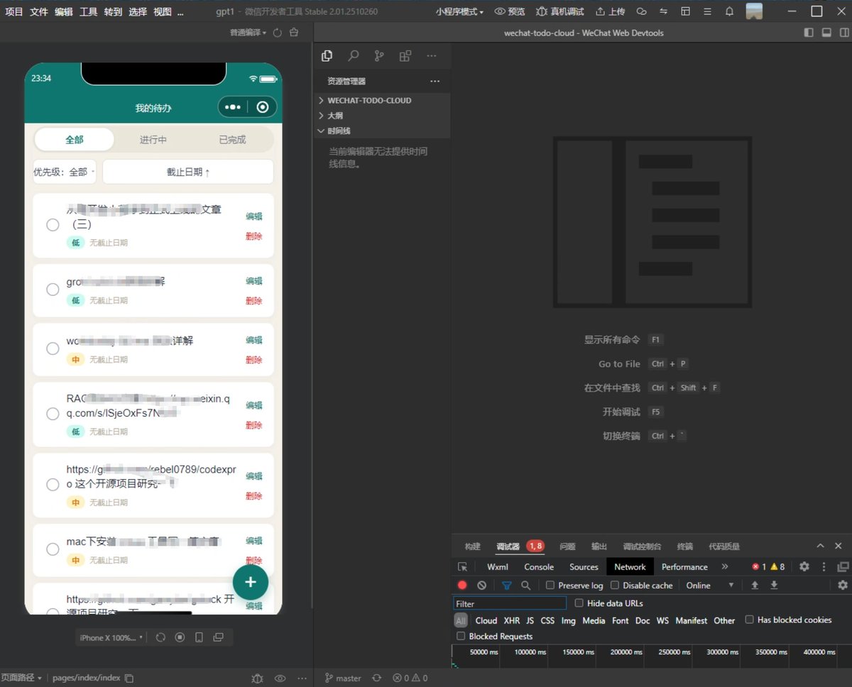Viewport: 852px width, 687px height.
Task: Enable the Preserve log checkbox
Action: coord(550,586)
